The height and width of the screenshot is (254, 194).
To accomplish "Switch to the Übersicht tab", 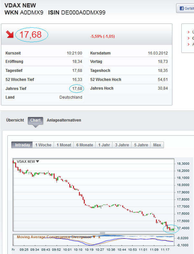I will click(15, 120).
